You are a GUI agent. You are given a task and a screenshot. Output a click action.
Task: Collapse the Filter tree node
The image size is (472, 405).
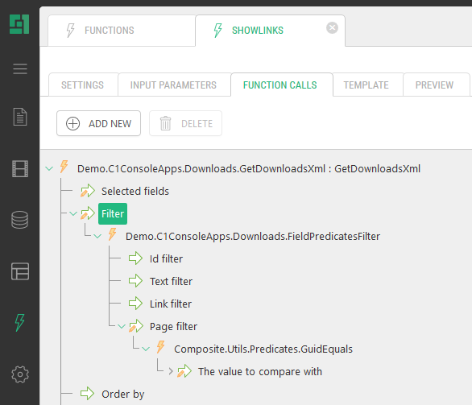(73, 213)
